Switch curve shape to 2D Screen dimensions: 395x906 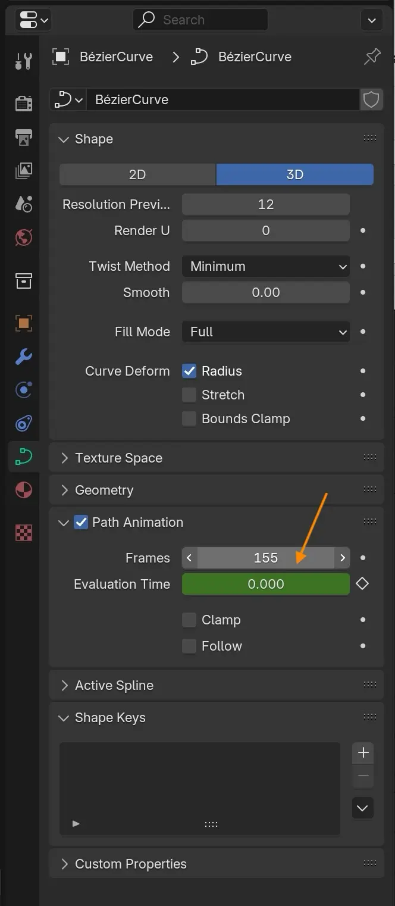coord(137,174)
